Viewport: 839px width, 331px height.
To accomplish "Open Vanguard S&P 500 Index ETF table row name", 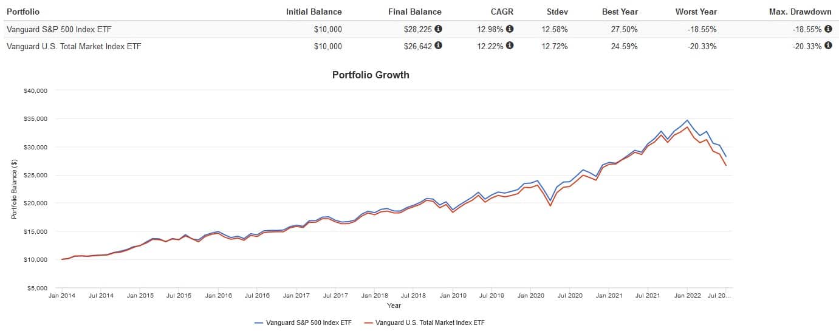I will pyautogui.click(x=58, y=29).
